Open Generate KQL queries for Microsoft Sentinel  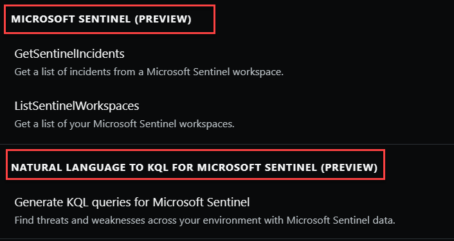[132, 202]
